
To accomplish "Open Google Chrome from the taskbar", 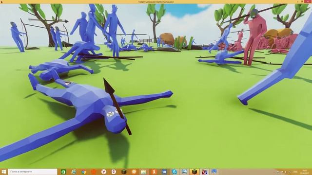I will coord(83,172).
